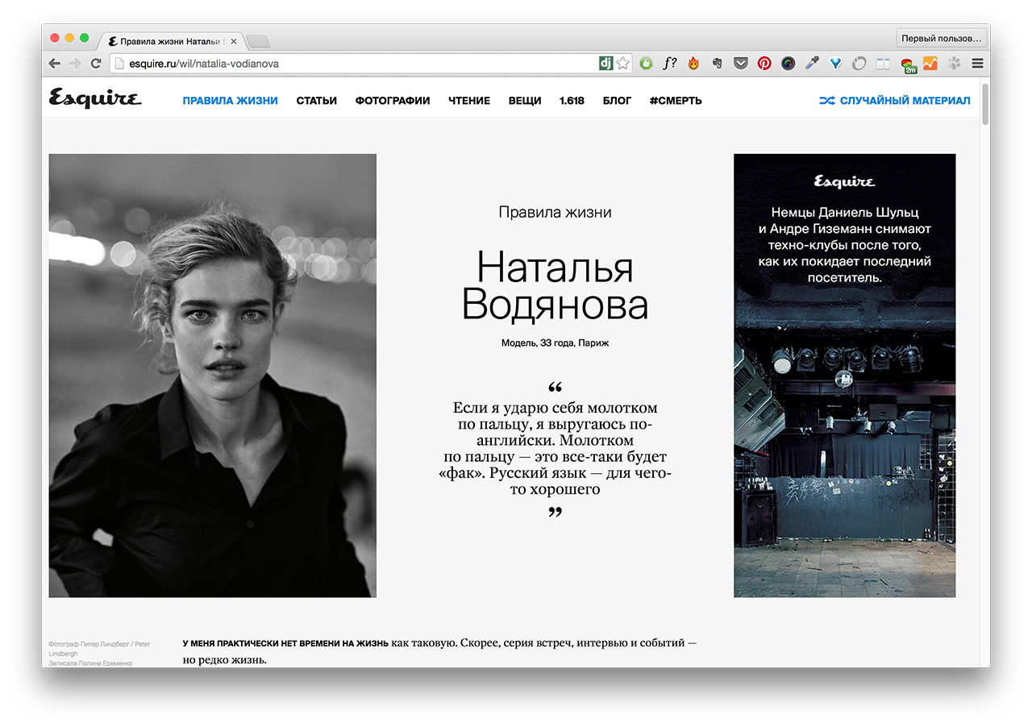Save page with the Pocket icon
1032x727 pixels.
[x=740, y=63]
